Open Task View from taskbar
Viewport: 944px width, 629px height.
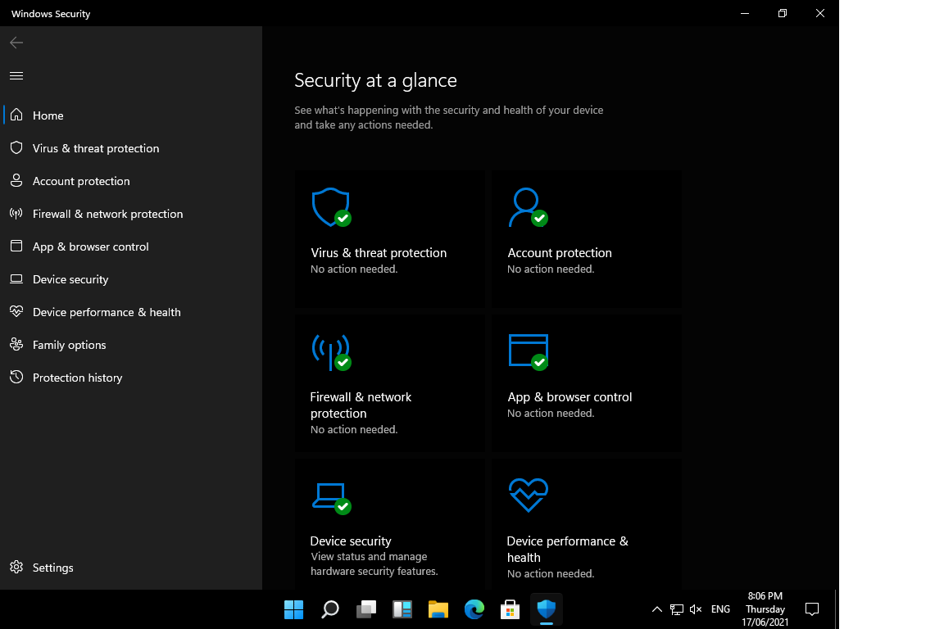tap(366, 609)
